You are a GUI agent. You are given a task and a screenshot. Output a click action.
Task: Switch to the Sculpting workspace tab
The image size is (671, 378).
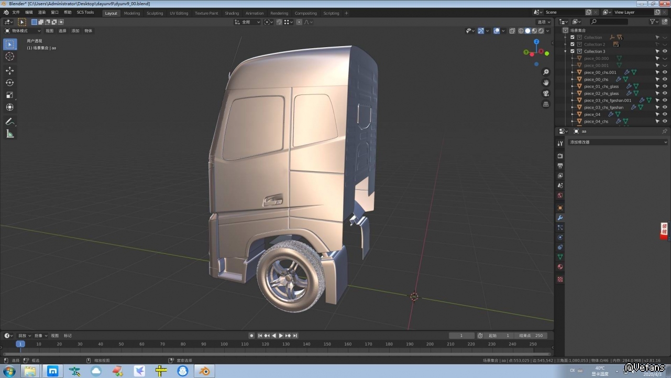pos(155,13)
